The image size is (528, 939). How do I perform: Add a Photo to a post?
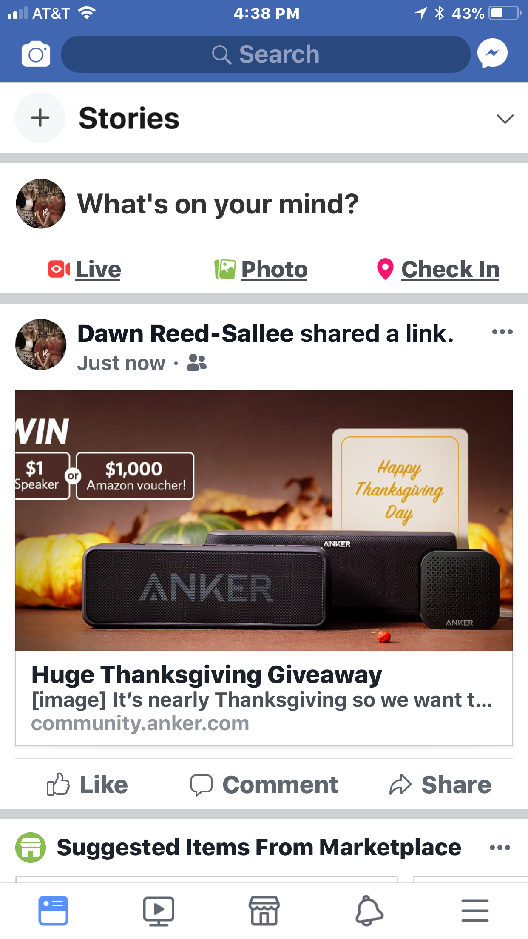tap(261, 269)
